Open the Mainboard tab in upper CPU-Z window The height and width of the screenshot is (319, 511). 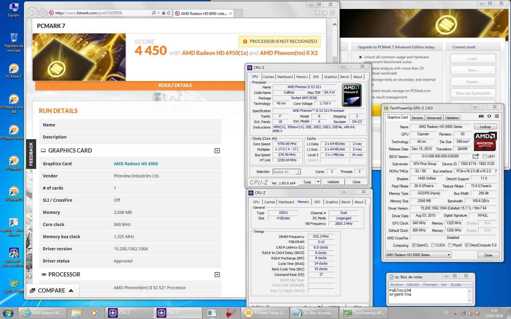point(285,77)
